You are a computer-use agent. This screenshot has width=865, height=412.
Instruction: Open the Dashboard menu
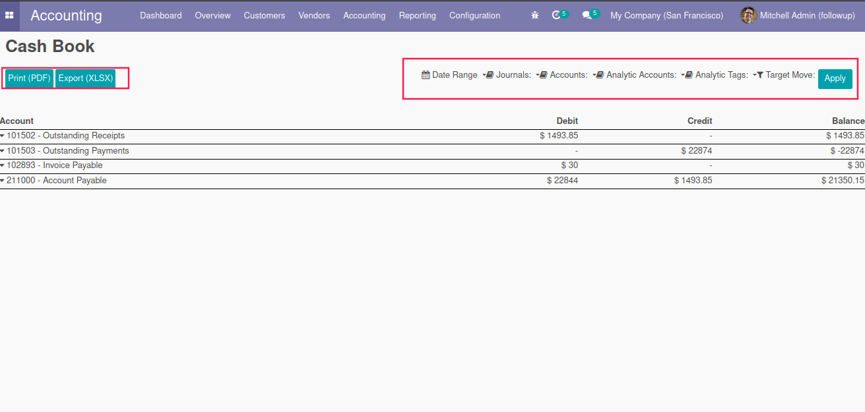point(161,15)
